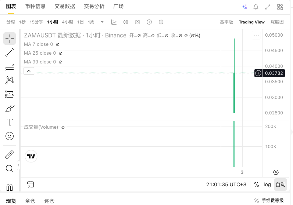
Task: Select 1日 interval
Action: pyautogui.click(x=81, y=22)
